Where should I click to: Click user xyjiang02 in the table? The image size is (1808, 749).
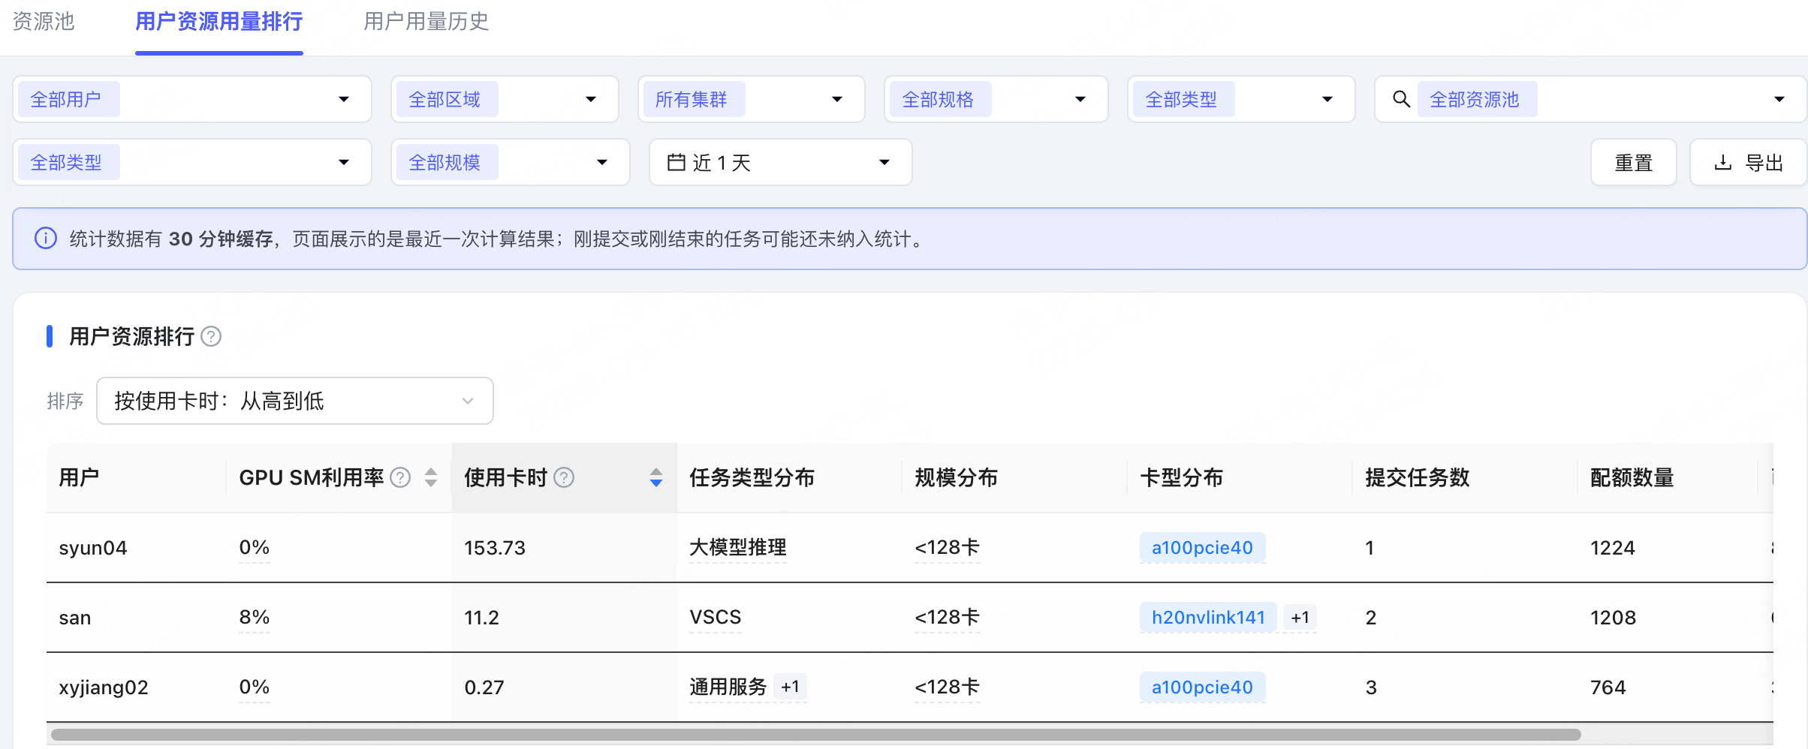pyautogui.click(x=104, y=687)
